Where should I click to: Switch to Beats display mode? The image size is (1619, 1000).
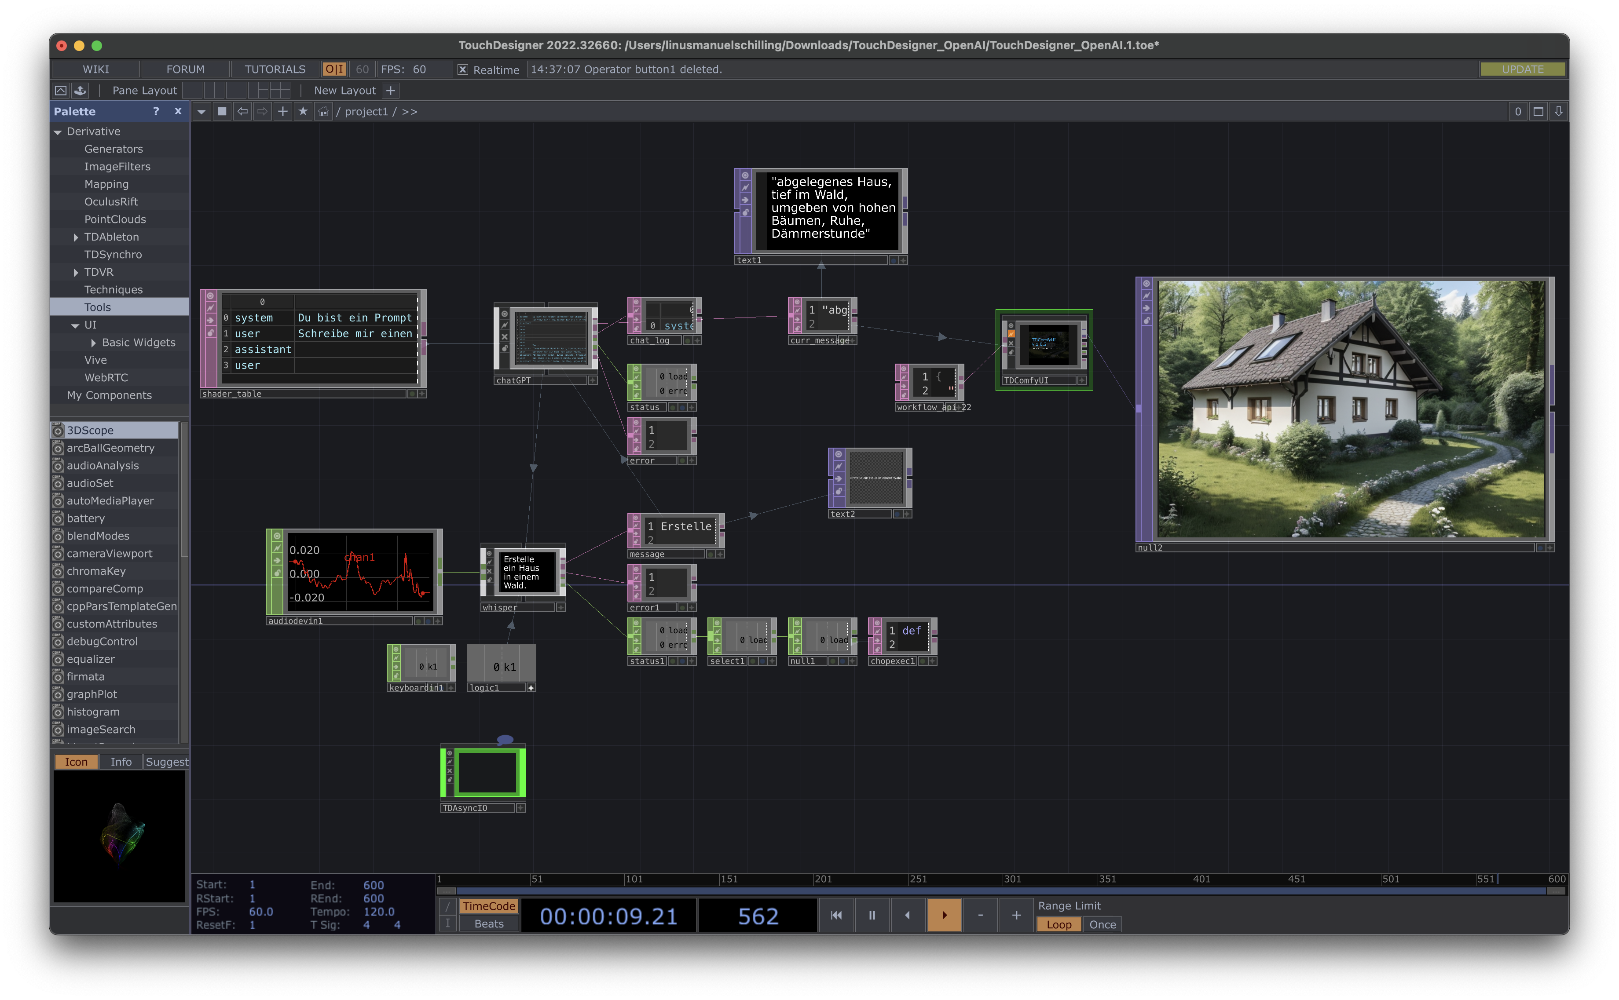pyautogui.click(x=489, y=924)
